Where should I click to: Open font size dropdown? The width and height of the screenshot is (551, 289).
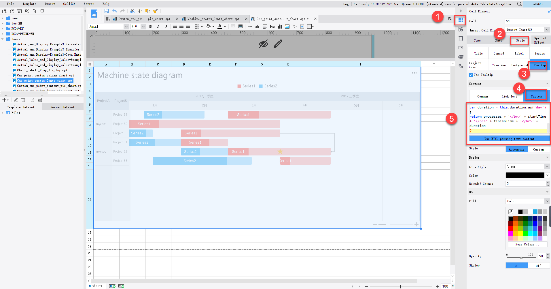coord(143,27)
